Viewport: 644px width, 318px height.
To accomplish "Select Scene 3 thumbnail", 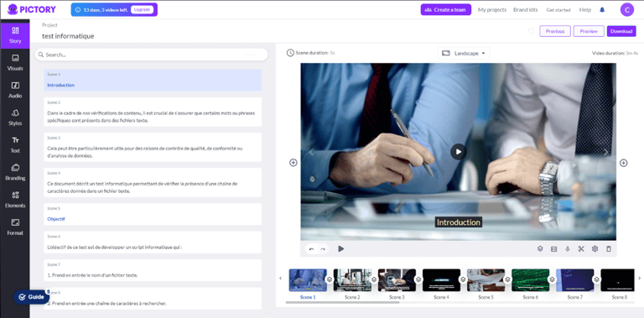I will pos(397,280).
